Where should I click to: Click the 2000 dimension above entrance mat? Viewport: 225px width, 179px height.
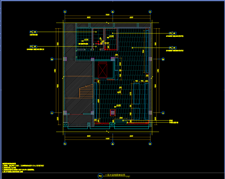coord(121,118)
